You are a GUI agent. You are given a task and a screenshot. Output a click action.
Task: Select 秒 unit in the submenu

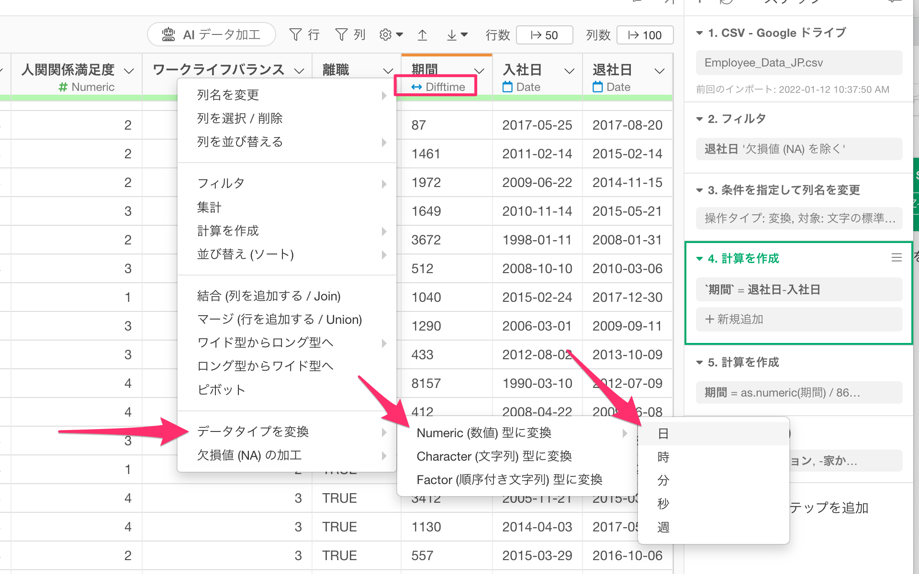[714, 504]
